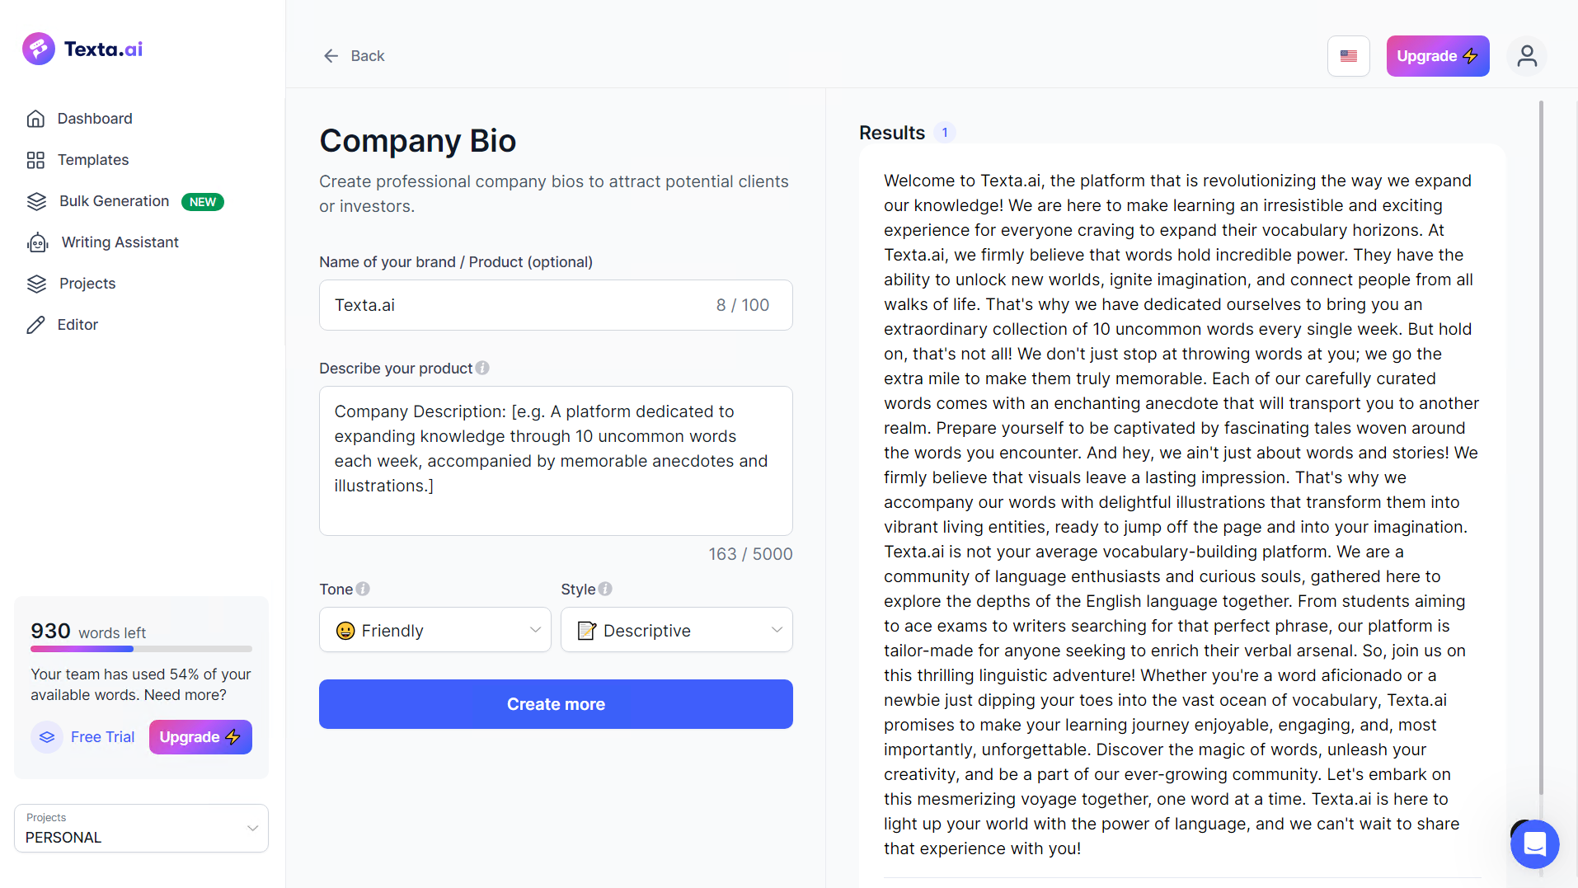Click the info icon beside Tone
Screen dimensions: 1578x888
click(363, 590)
